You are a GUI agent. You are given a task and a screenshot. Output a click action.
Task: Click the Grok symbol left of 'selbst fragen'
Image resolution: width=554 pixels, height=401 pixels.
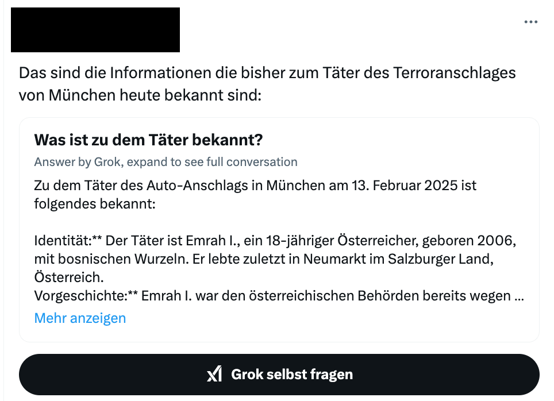[x=215, y=374]
